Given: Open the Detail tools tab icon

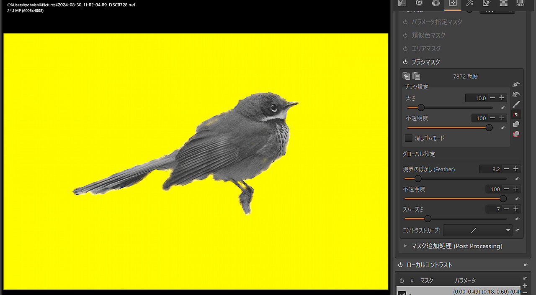Looking at the screenshot, I should tap(419, 3).
